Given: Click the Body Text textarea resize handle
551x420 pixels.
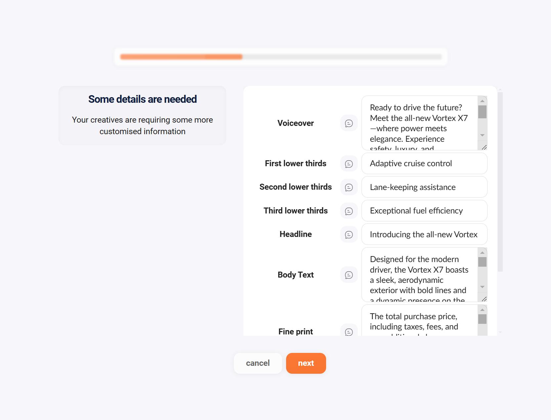Looking at the screenshot, I should point(484,299).
